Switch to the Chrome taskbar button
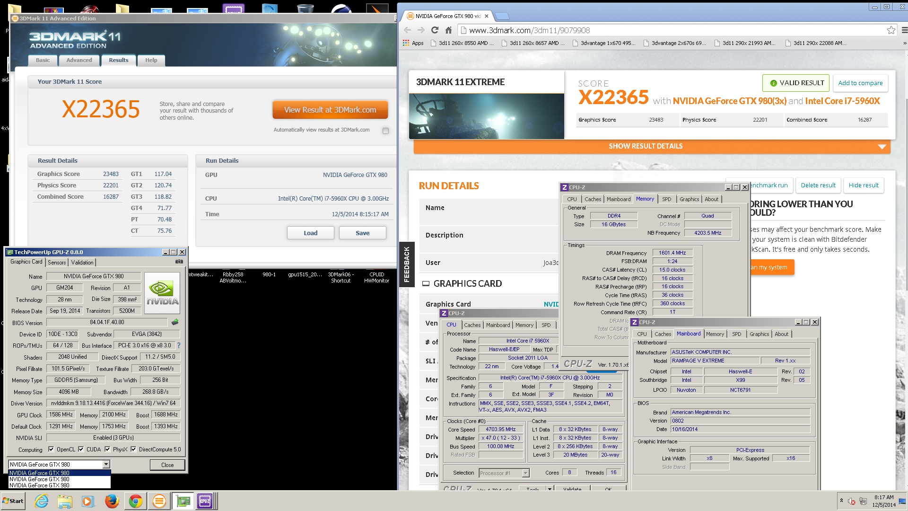Screen dimensions: 908x511 pyautogui.click(x=136, y=501)
